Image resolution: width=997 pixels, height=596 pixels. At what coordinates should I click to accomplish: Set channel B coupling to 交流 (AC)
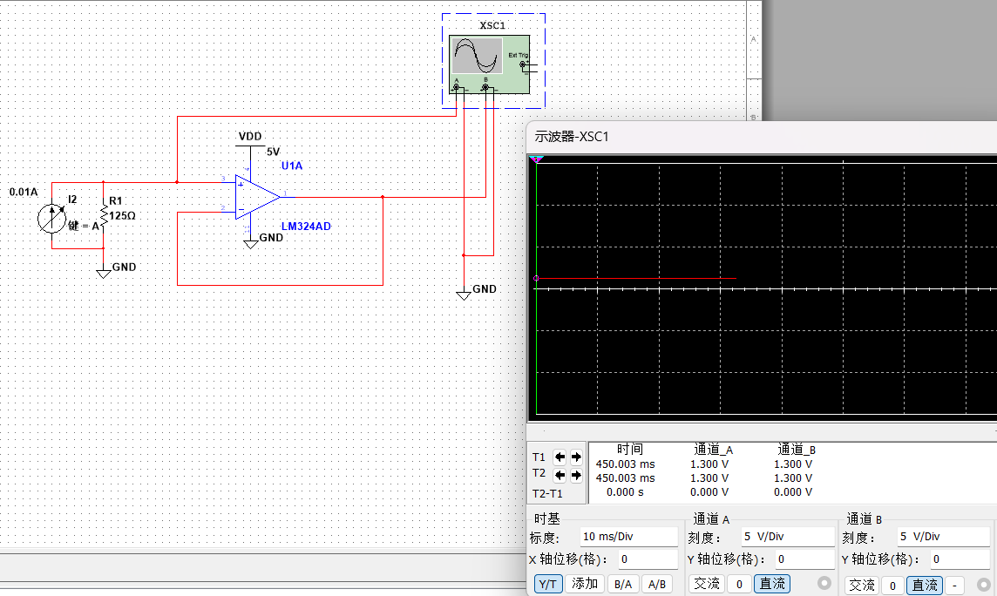coord(862,586)
